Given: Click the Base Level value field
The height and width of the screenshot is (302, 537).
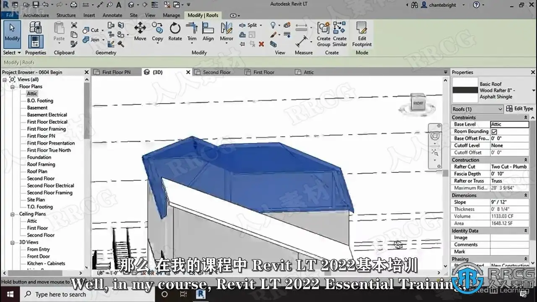Looking at the screenshot, I should [x=509, y=125].
